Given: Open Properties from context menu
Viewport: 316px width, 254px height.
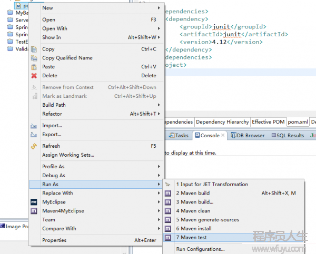Looking at the screenshot, I should [96, 240].
